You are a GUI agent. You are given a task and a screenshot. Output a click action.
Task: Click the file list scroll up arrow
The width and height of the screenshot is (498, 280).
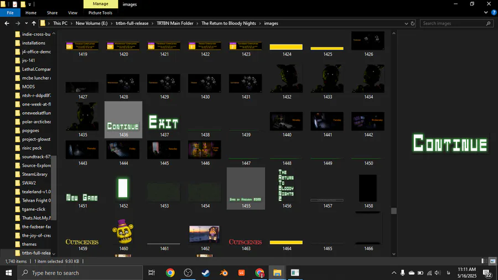[x=394, y=33]
